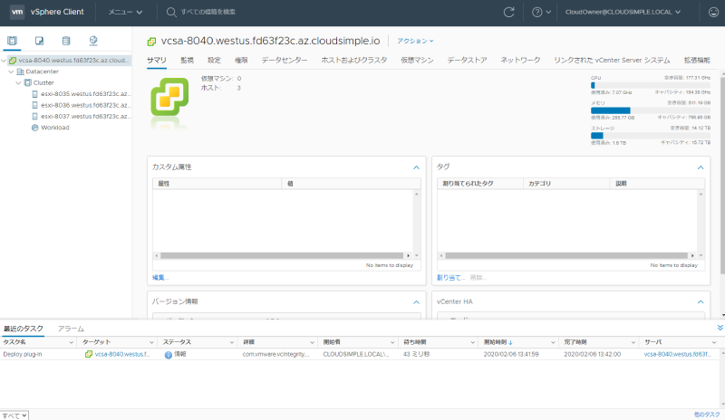Open the すべて task filter dropdown
725x420 pixels.
[14, 415]
